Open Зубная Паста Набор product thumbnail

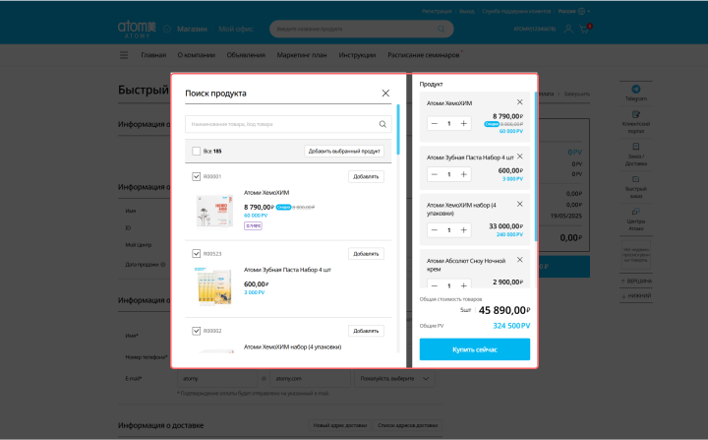pyautogui.click(x=214, y=286)
